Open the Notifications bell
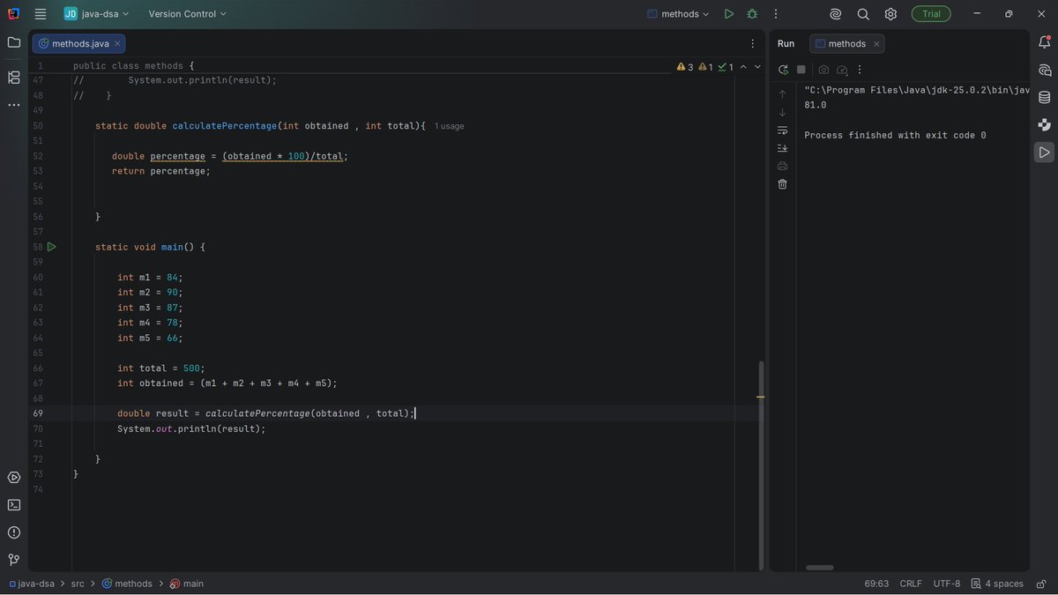 pyautogui.click(x=1045, y=42)
